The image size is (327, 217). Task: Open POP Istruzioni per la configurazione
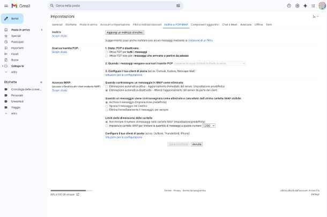pyautogui.click(x=123, y=75)
